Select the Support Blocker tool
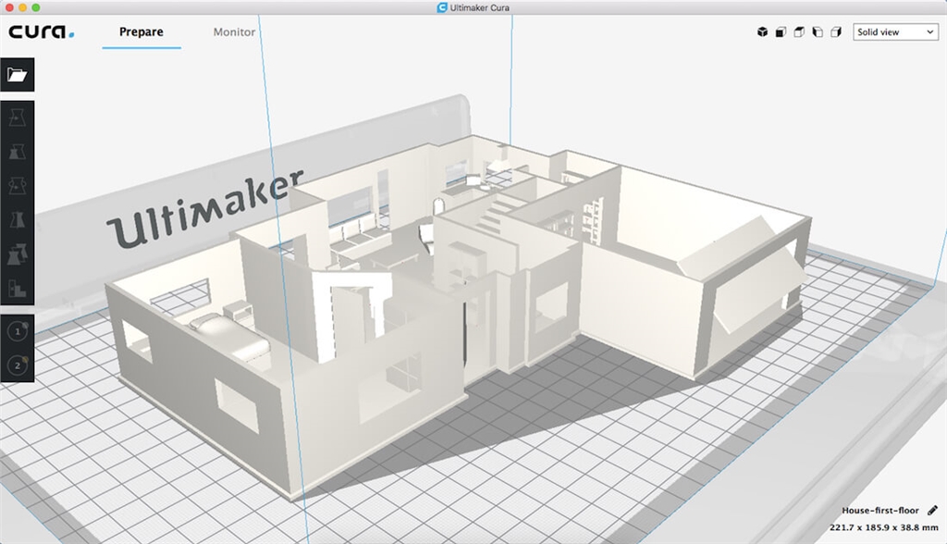 point(18,288)
